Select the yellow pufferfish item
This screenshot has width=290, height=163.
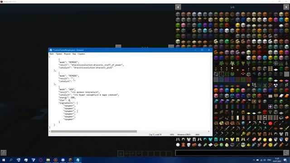tap(270, 145)
